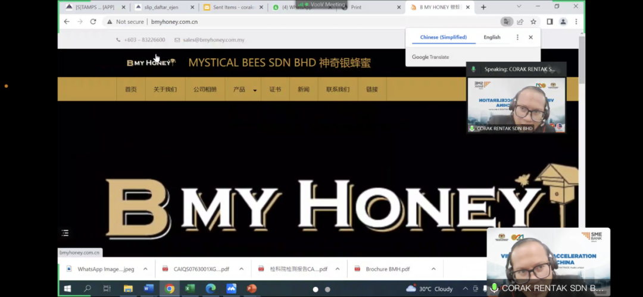Reload the bmyhoney.com.cn page
The image size is (643, 297).
[93, 22]
